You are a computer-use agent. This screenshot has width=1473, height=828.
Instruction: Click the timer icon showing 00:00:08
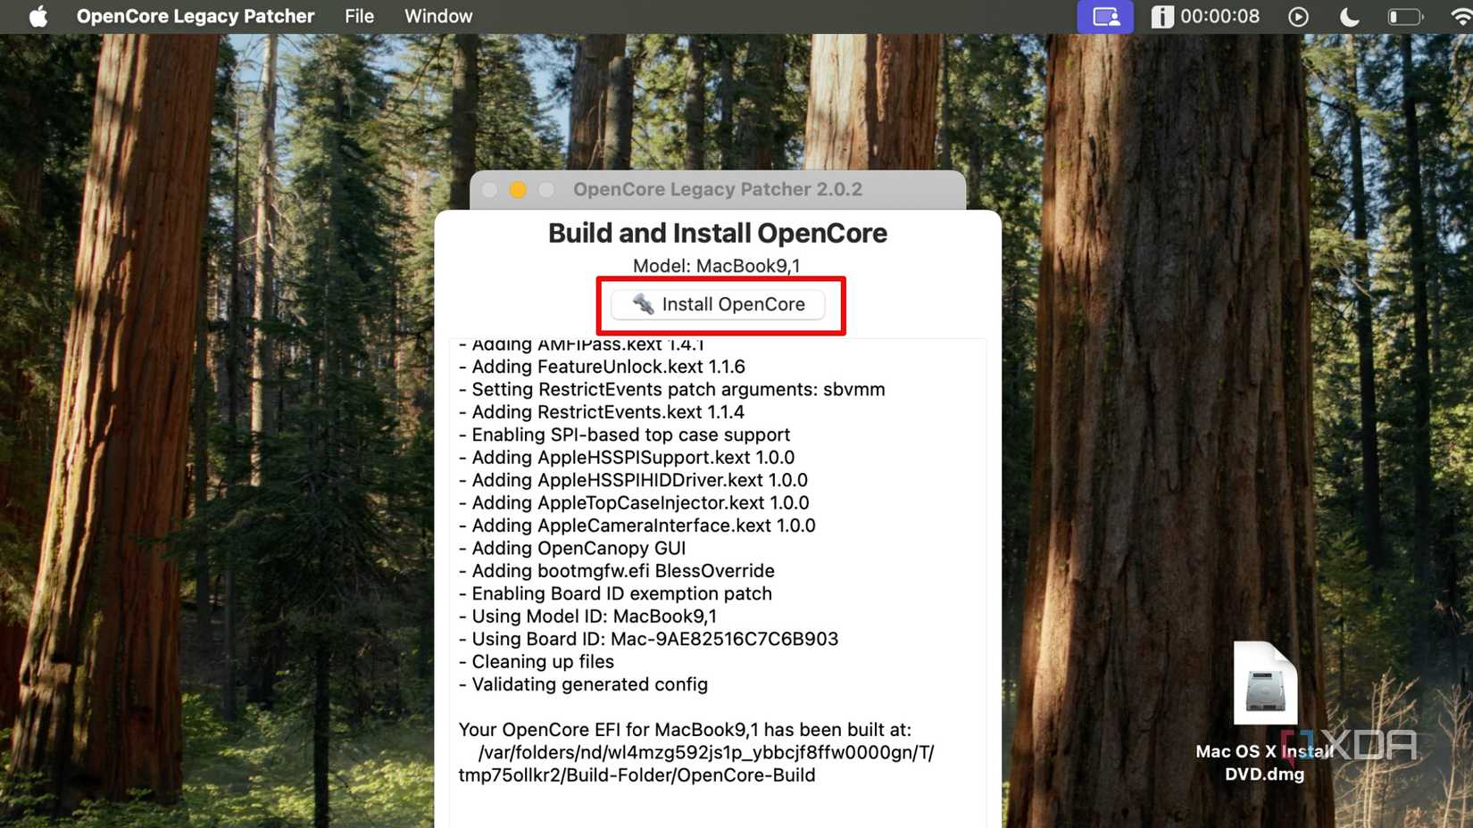tap(1205, 16)
